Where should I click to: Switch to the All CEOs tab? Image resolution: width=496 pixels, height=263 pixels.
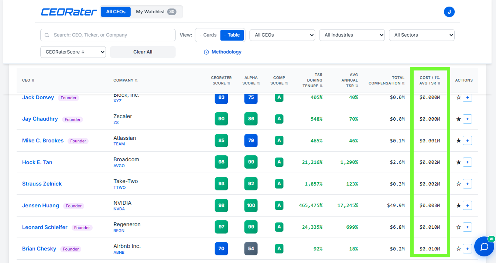click(x=116, y=12)
